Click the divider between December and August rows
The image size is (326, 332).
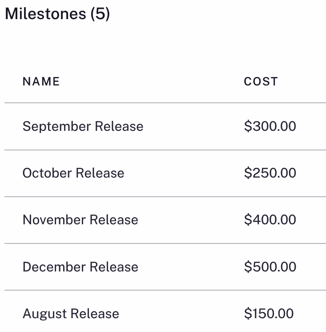(x=165, y=290)
